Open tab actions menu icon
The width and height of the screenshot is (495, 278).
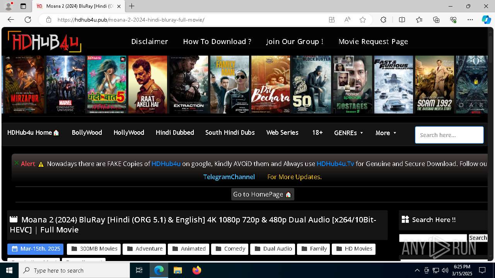(x=23, y=6)
